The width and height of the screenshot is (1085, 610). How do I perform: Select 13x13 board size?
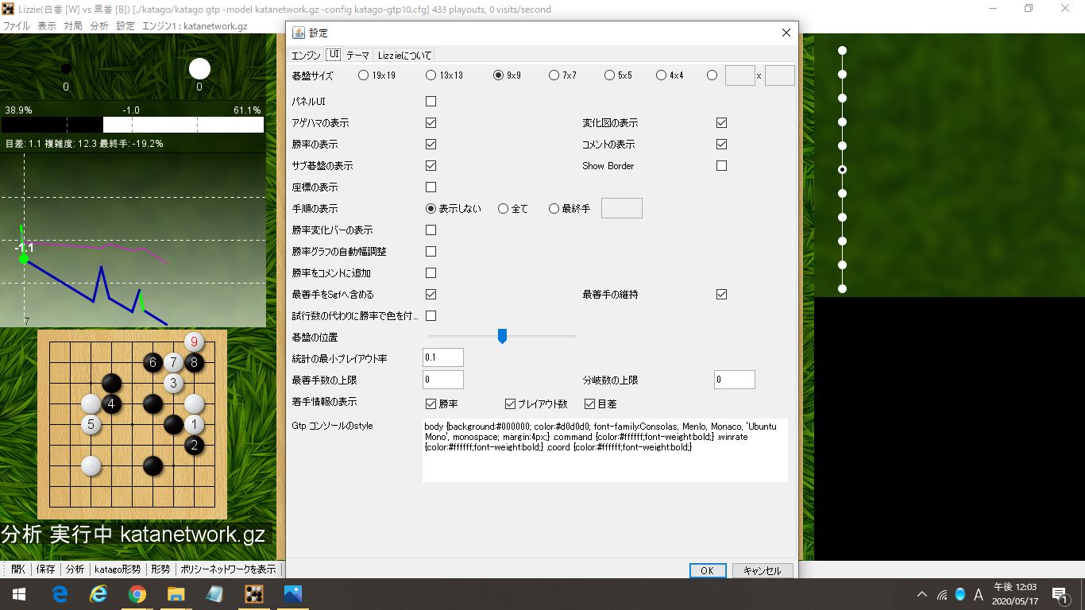431,75
